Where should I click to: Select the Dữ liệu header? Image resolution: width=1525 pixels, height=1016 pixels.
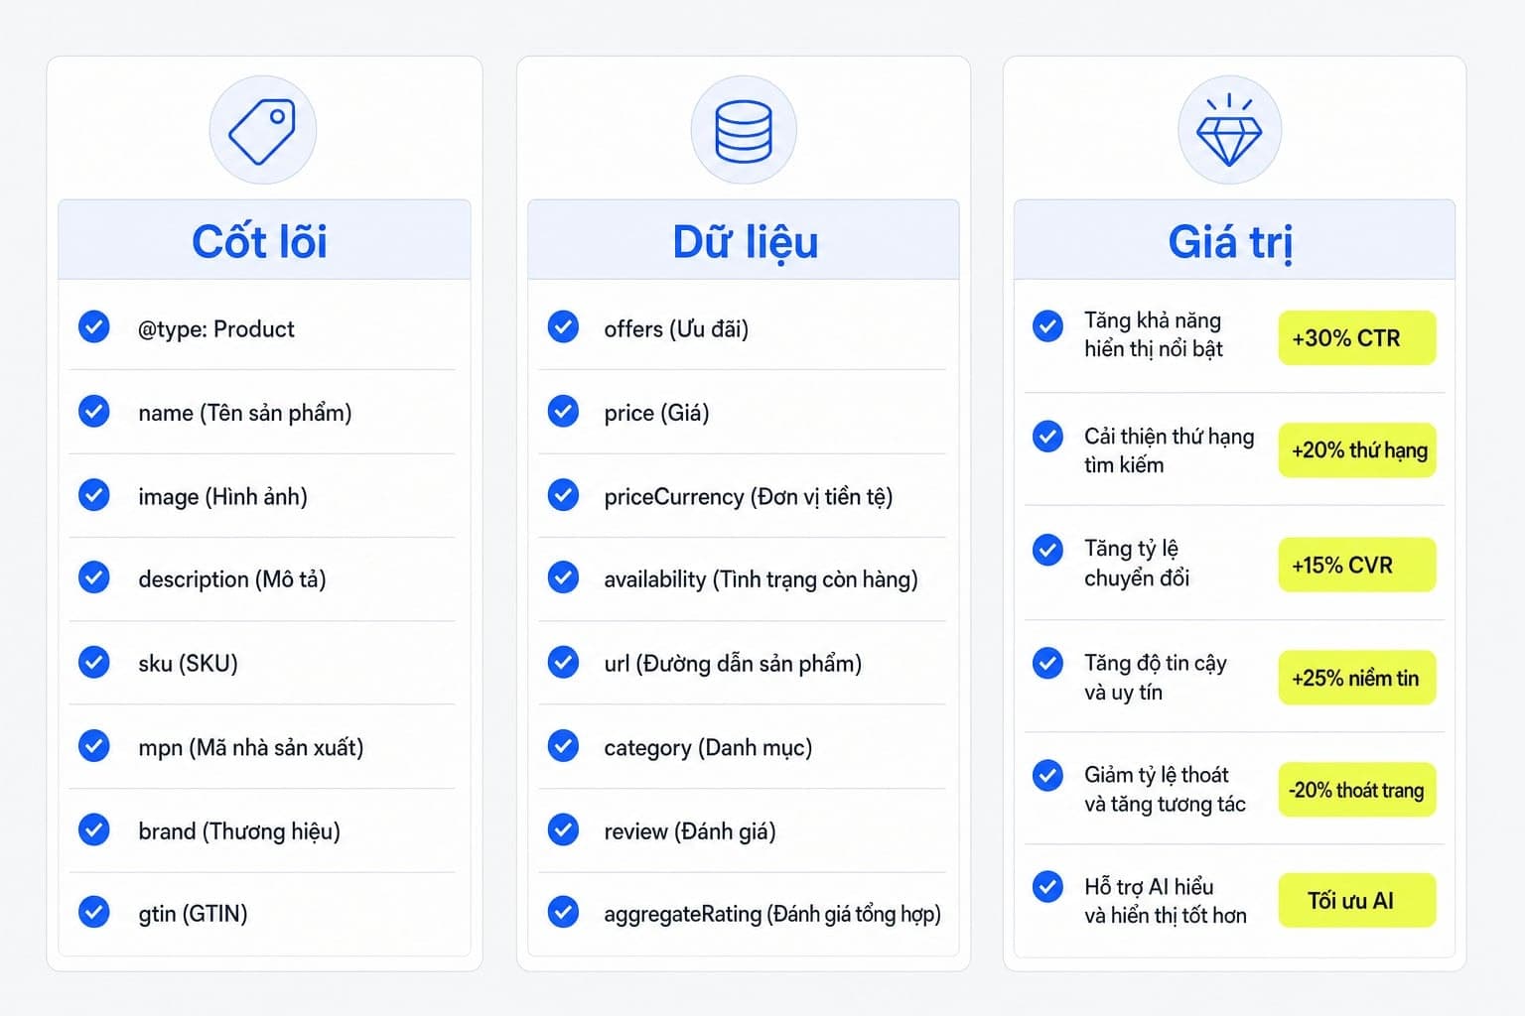(744, 240)
